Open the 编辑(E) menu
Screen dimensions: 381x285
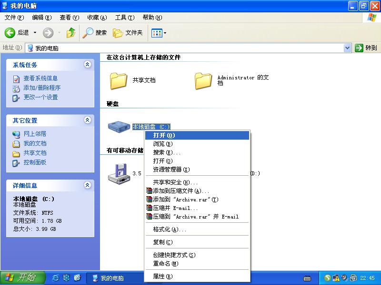[42, 18]
